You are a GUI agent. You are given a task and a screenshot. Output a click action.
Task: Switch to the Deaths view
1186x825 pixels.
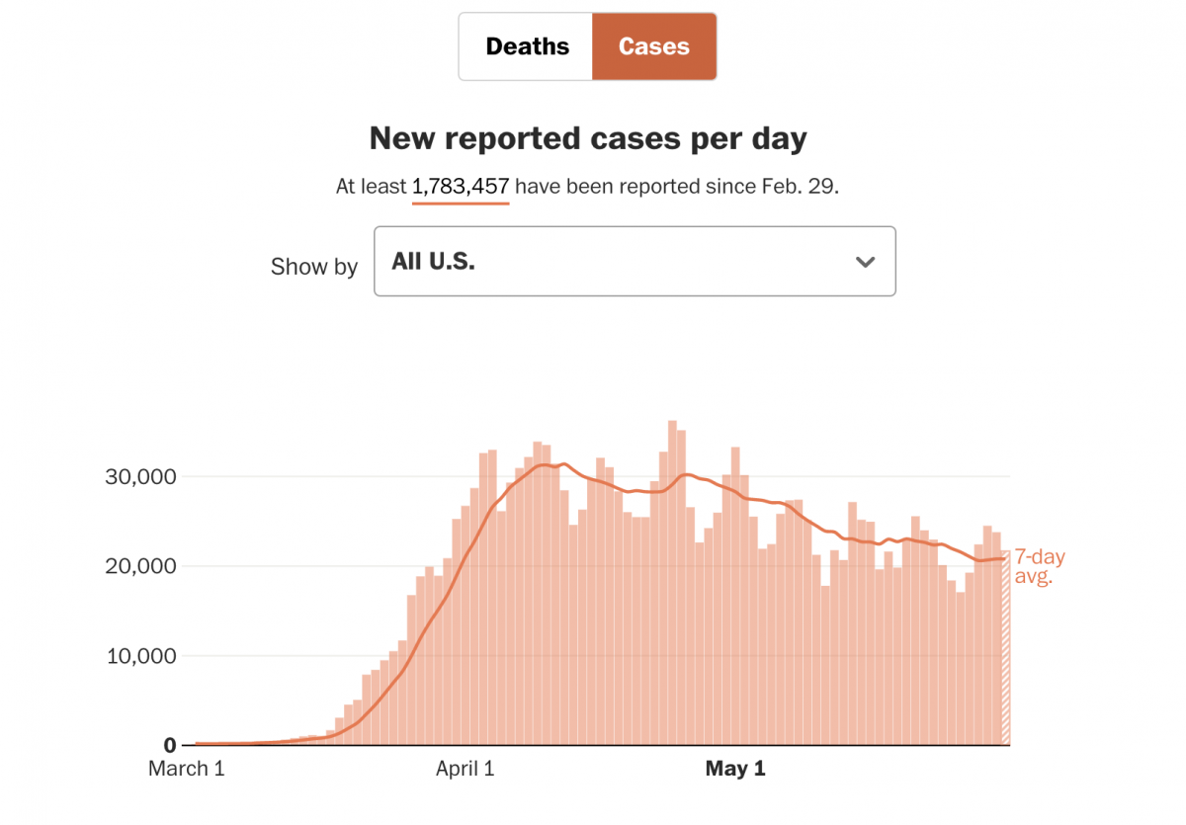coord(527,46)
